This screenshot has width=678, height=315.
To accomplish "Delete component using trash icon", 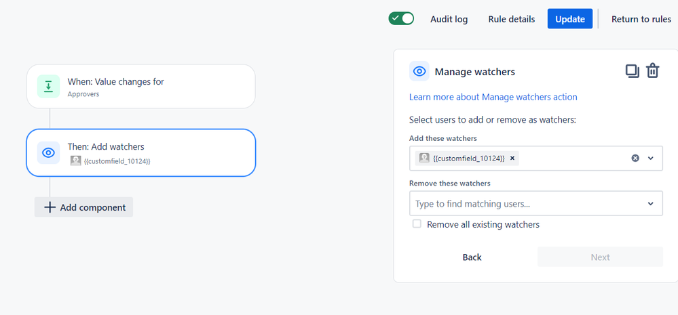I will (x=652, y=70).
